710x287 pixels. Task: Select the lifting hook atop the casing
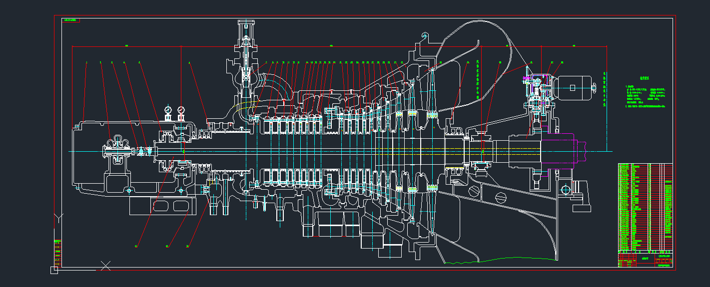pyautogui.click(x=425, y=36)
